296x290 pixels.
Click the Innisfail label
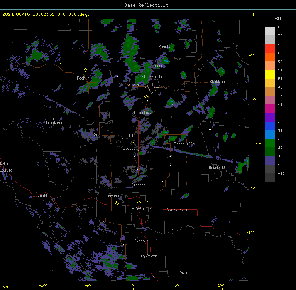point(143,112)
